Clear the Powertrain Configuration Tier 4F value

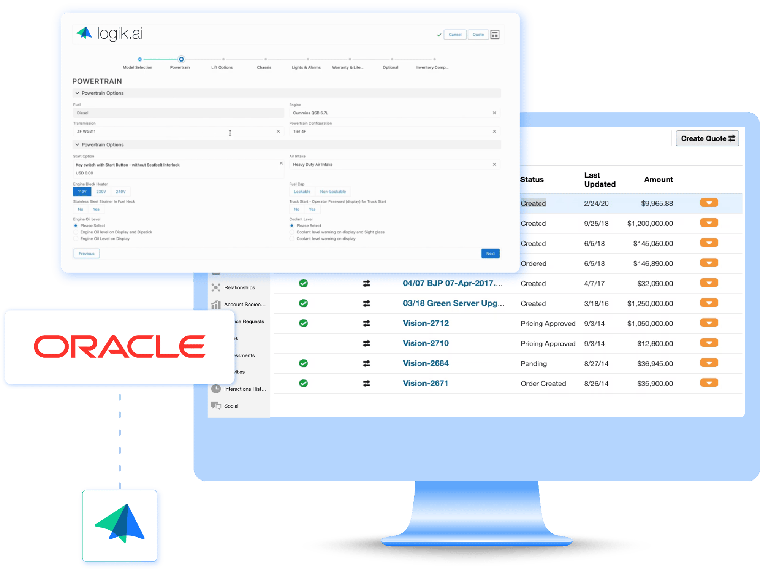click(x=494, y=131)
